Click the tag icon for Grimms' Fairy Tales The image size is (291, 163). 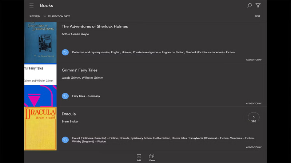click(65, 96)
